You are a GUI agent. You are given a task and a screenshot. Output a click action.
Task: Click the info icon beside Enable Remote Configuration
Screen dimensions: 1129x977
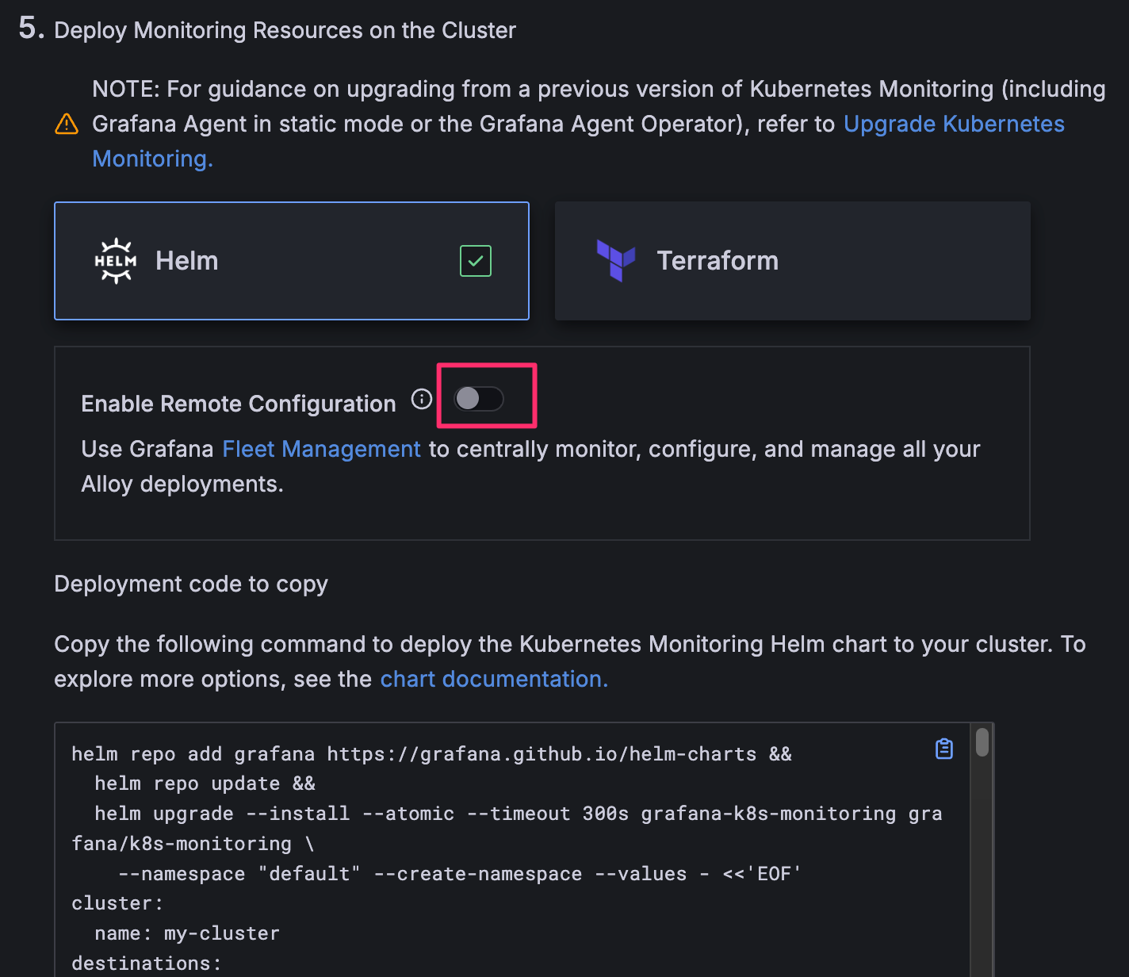pos(422,399)
